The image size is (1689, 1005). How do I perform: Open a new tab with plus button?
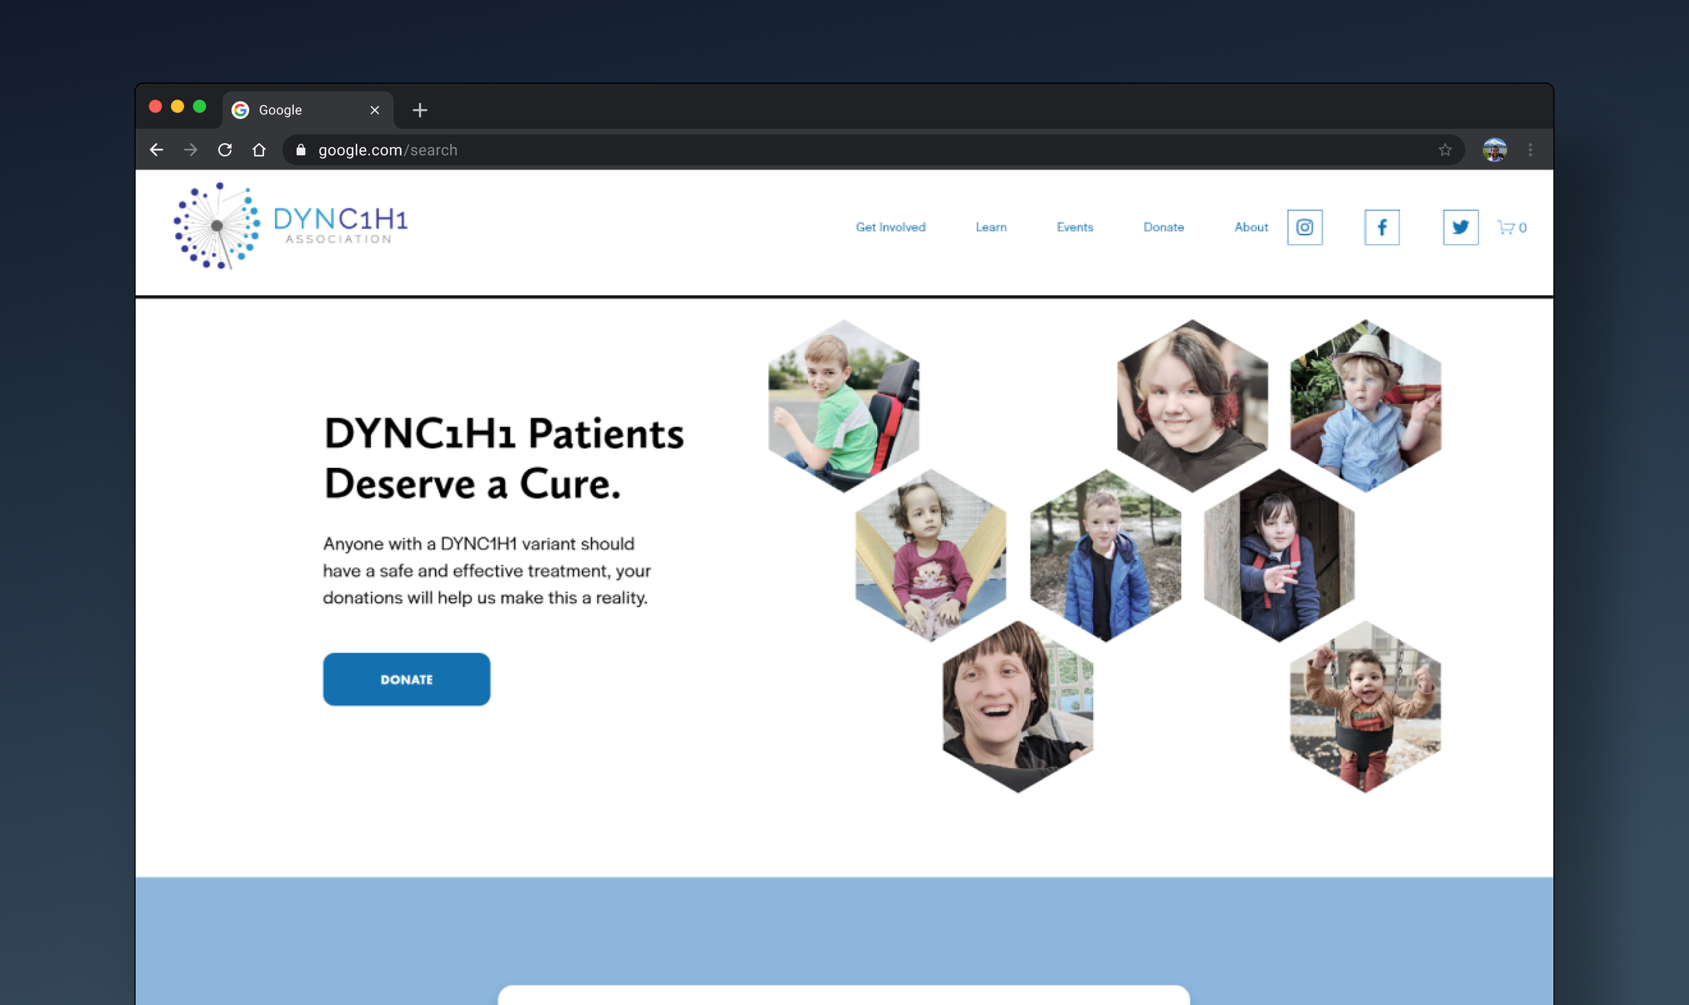tap(420, 109)
